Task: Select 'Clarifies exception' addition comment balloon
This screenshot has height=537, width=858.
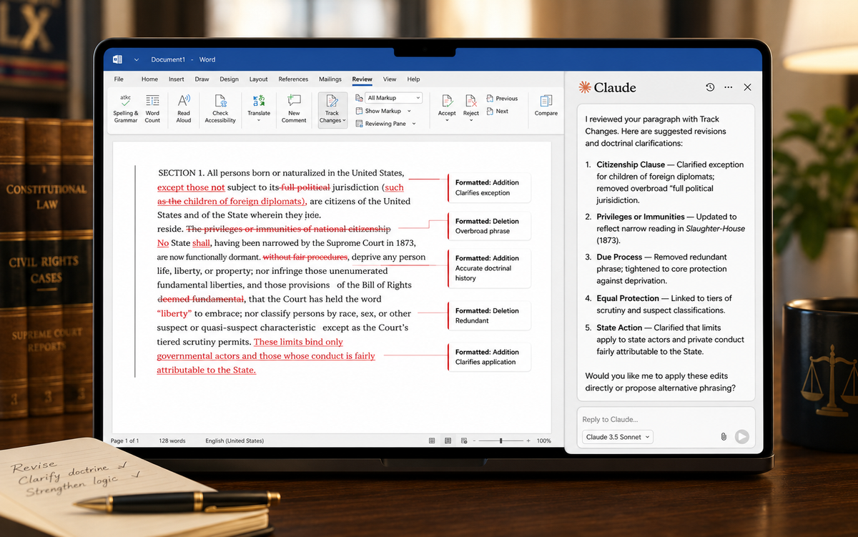Action: 490,187
